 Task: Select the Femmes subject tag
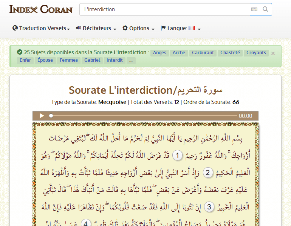(69, 60)
